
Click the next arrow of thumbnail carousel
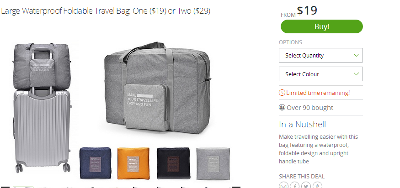(236, 187)
